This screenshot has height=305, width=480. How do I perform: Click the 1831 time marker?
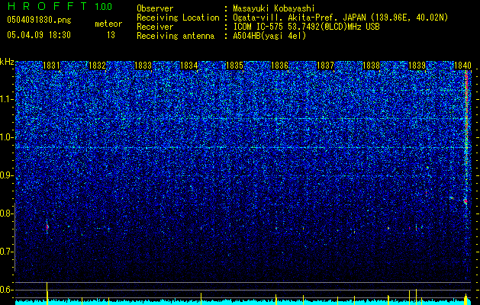(51, 66)
